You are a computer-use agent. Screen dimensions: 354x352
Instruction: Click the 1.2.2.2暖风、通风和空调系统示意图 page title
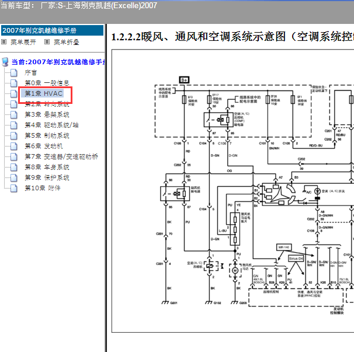232,37
